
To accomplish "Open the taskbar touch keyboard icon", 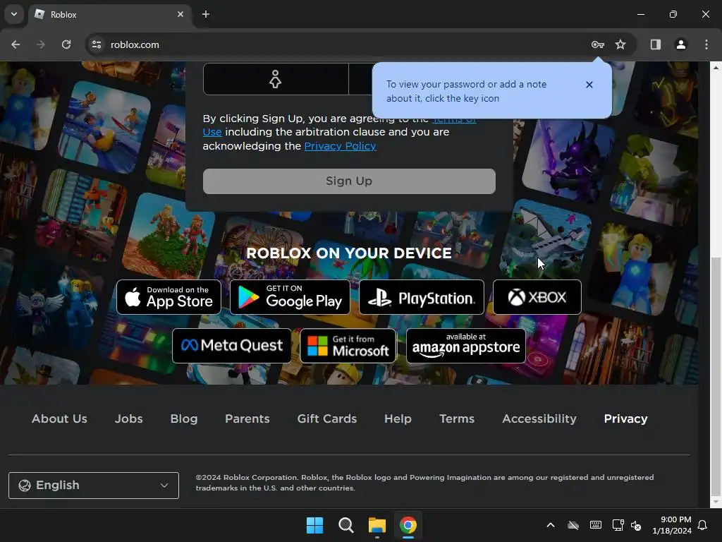I will (595, 525).
